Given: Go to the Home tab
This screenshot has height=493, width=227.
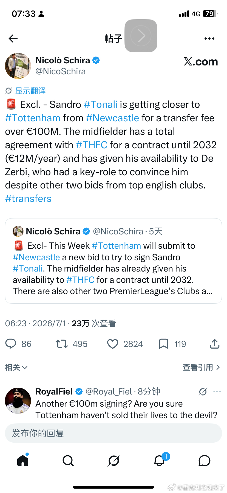Looking at the screenshot, I should click(23, 460).
